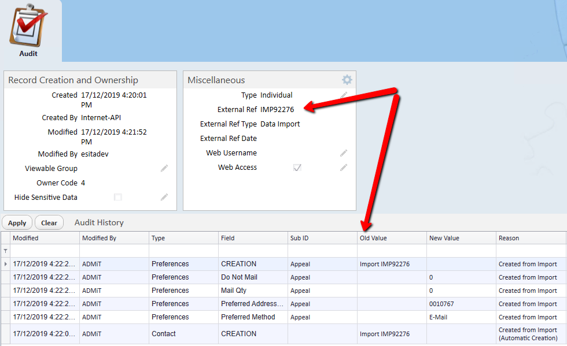
Task: Edit the Web Access pencil icon
Action: pyautogui.click(x=344, y=168)
